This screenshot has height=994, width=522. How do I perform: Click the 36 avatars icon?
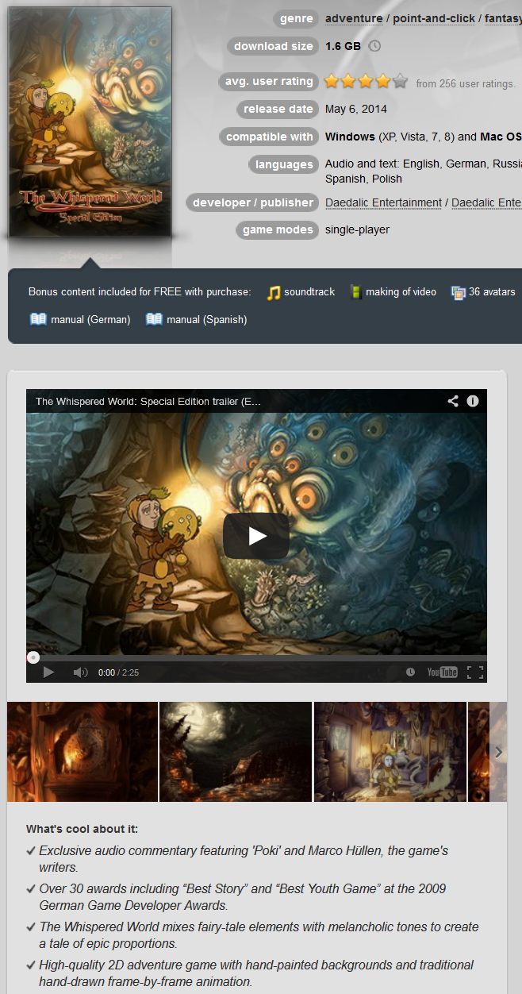pyautogui.click(x=458, y=292)
